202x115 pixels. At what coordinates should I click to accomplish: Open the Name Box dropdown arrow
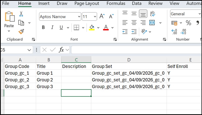[x=29, y=50]
